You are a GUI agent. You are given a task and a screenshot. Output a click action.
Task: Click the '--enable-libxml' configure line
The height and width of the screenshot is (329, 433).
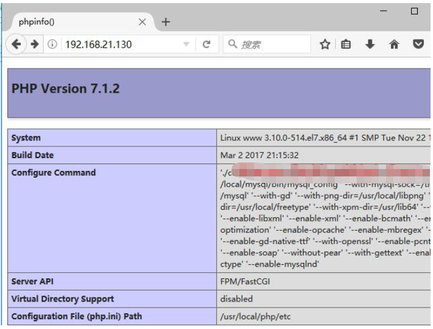tap(325, 219)
